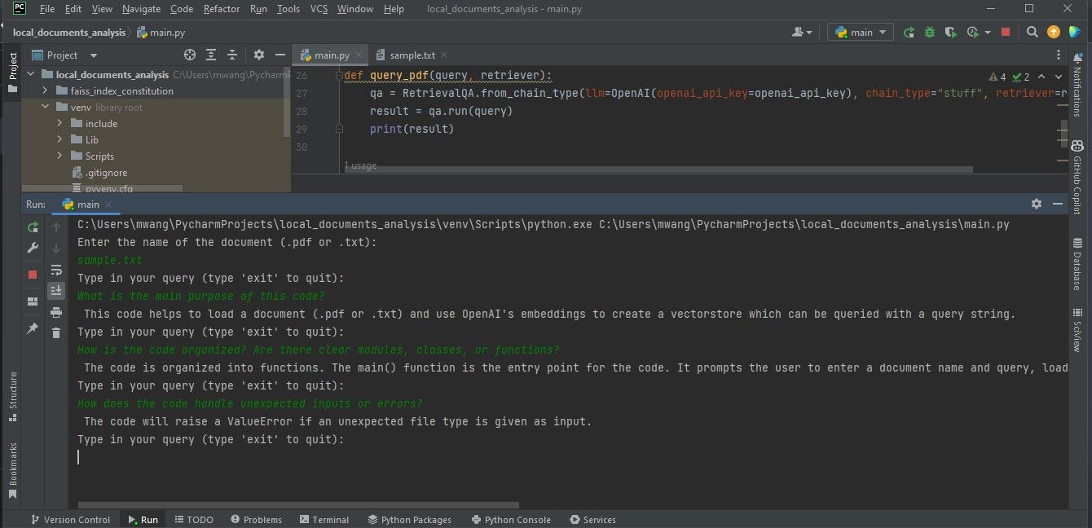Pin the Run tab using pin icon

coord(33,328)
